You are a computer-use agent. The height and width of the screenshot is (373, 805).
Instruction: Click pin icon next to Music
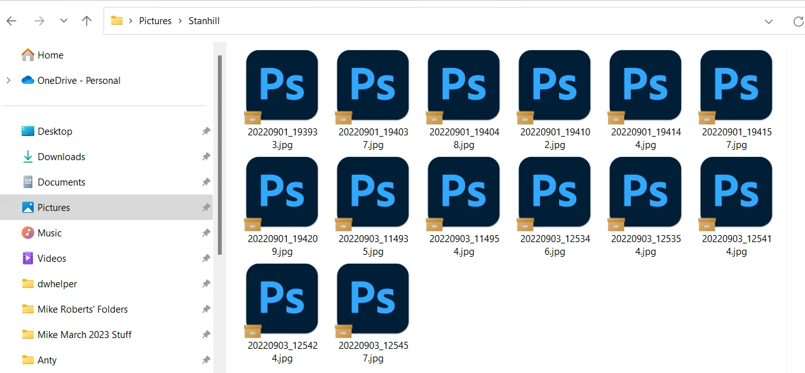206,233
